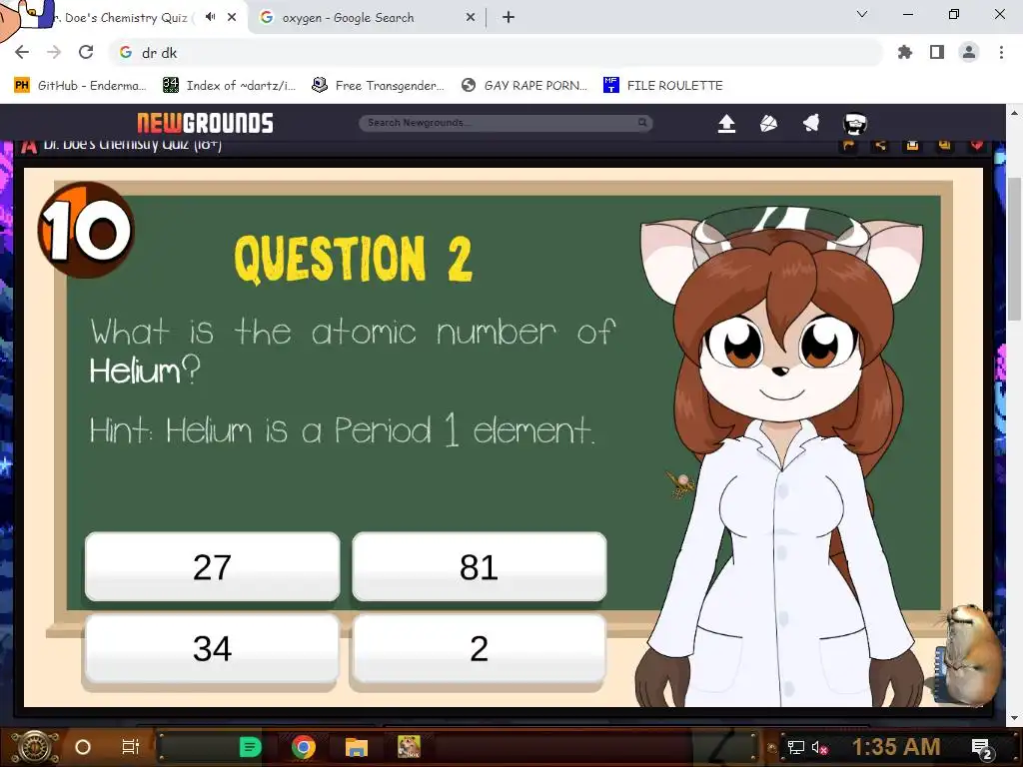Viewport: 1023px width, 767px height.
Task: Open the FILE ROULETTE bookmark
Action: point(663,86)
